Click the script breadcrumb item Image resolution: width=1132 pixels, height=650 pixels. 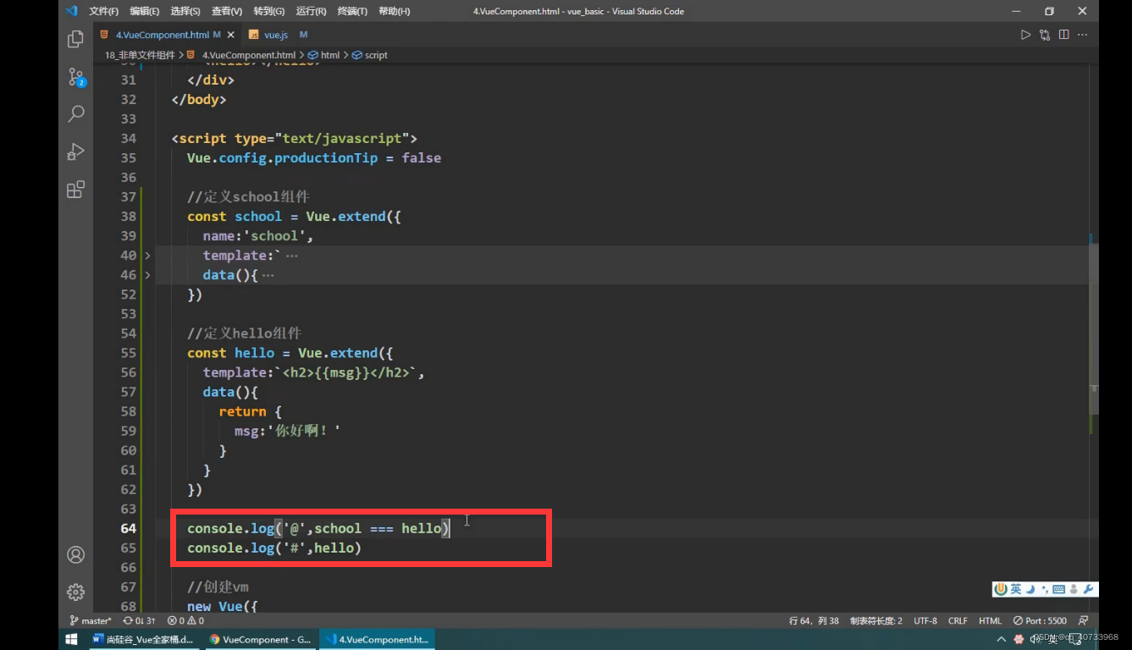pos(370,55)
